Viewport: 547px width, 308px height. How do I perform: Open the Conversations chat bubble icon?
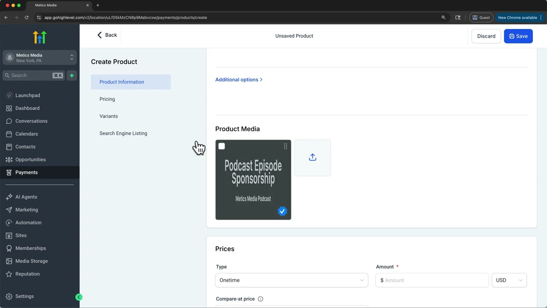9,121
